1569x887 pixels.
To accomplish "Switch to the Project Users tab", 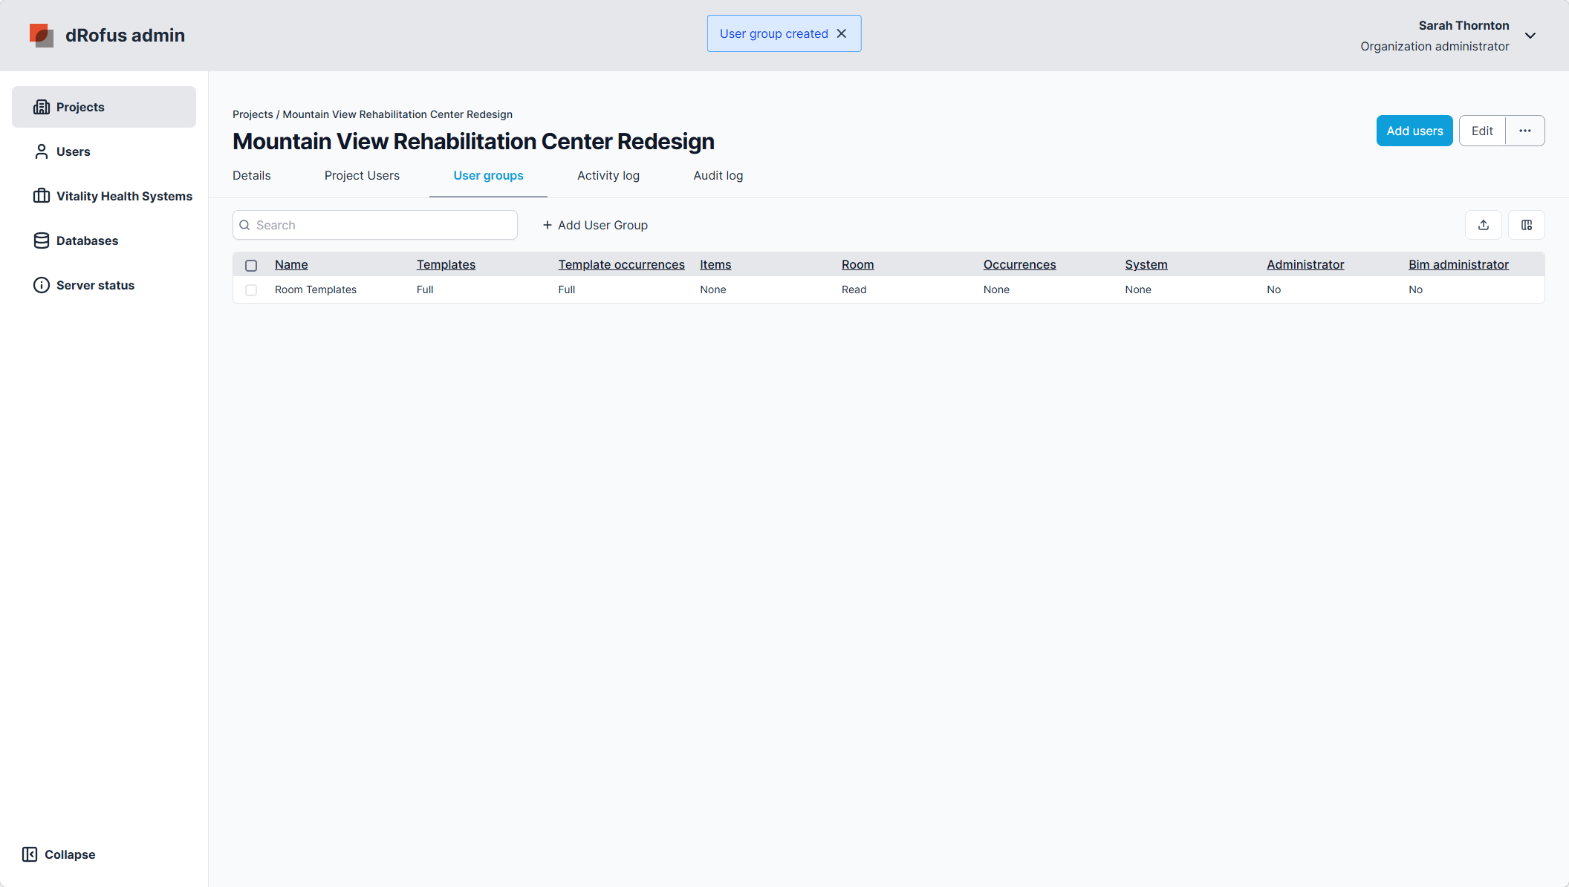I will [362, 176].
